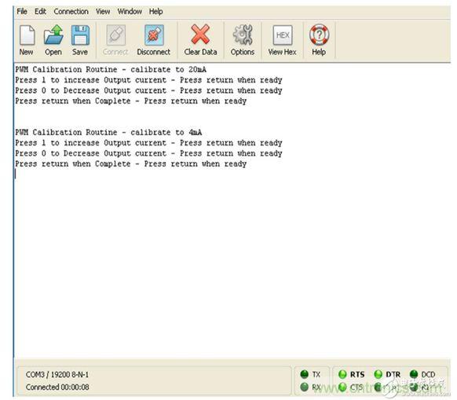Click the Disconnect toolbar icon

[x=154, y=35]
